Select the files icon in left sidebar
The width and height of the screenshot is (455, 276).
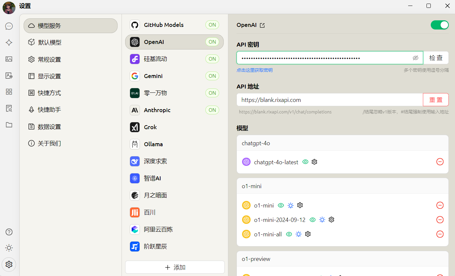click(x=9, y=125)
